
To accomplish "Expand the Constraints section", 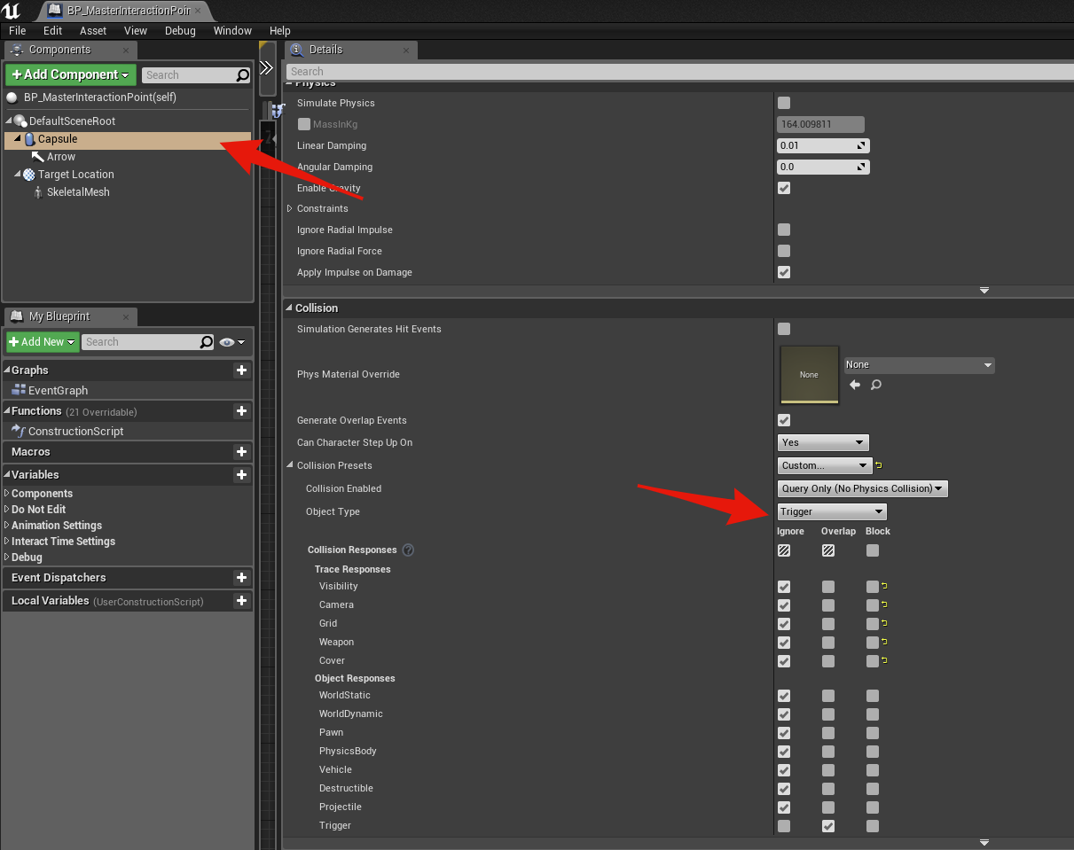I will point(289,209).
